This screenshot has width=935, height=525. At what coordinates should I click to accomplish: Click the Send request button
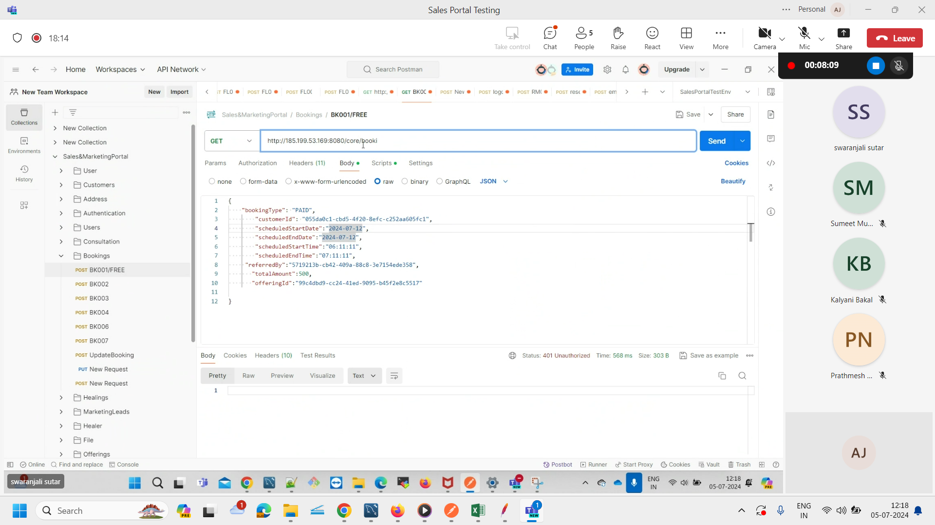(x=716, y=141)
